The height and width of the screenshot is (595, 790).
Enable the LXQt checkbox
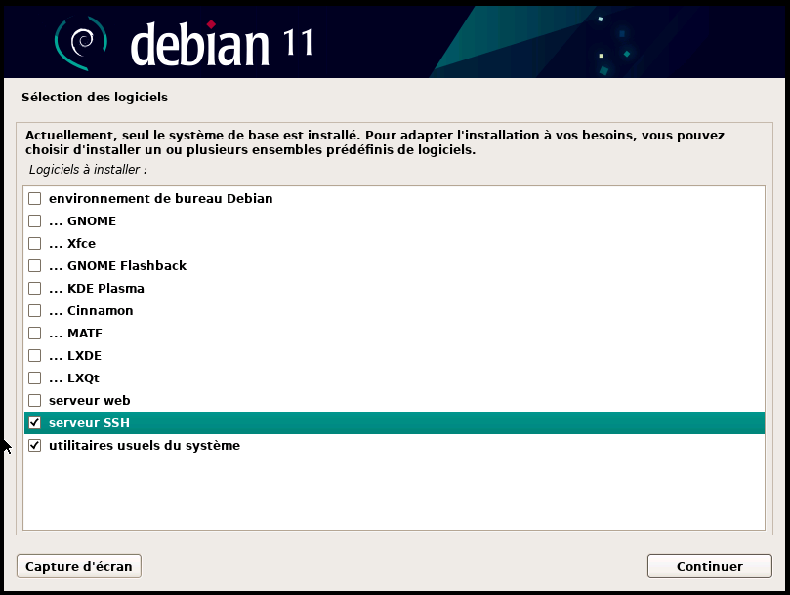pos(35,378)
